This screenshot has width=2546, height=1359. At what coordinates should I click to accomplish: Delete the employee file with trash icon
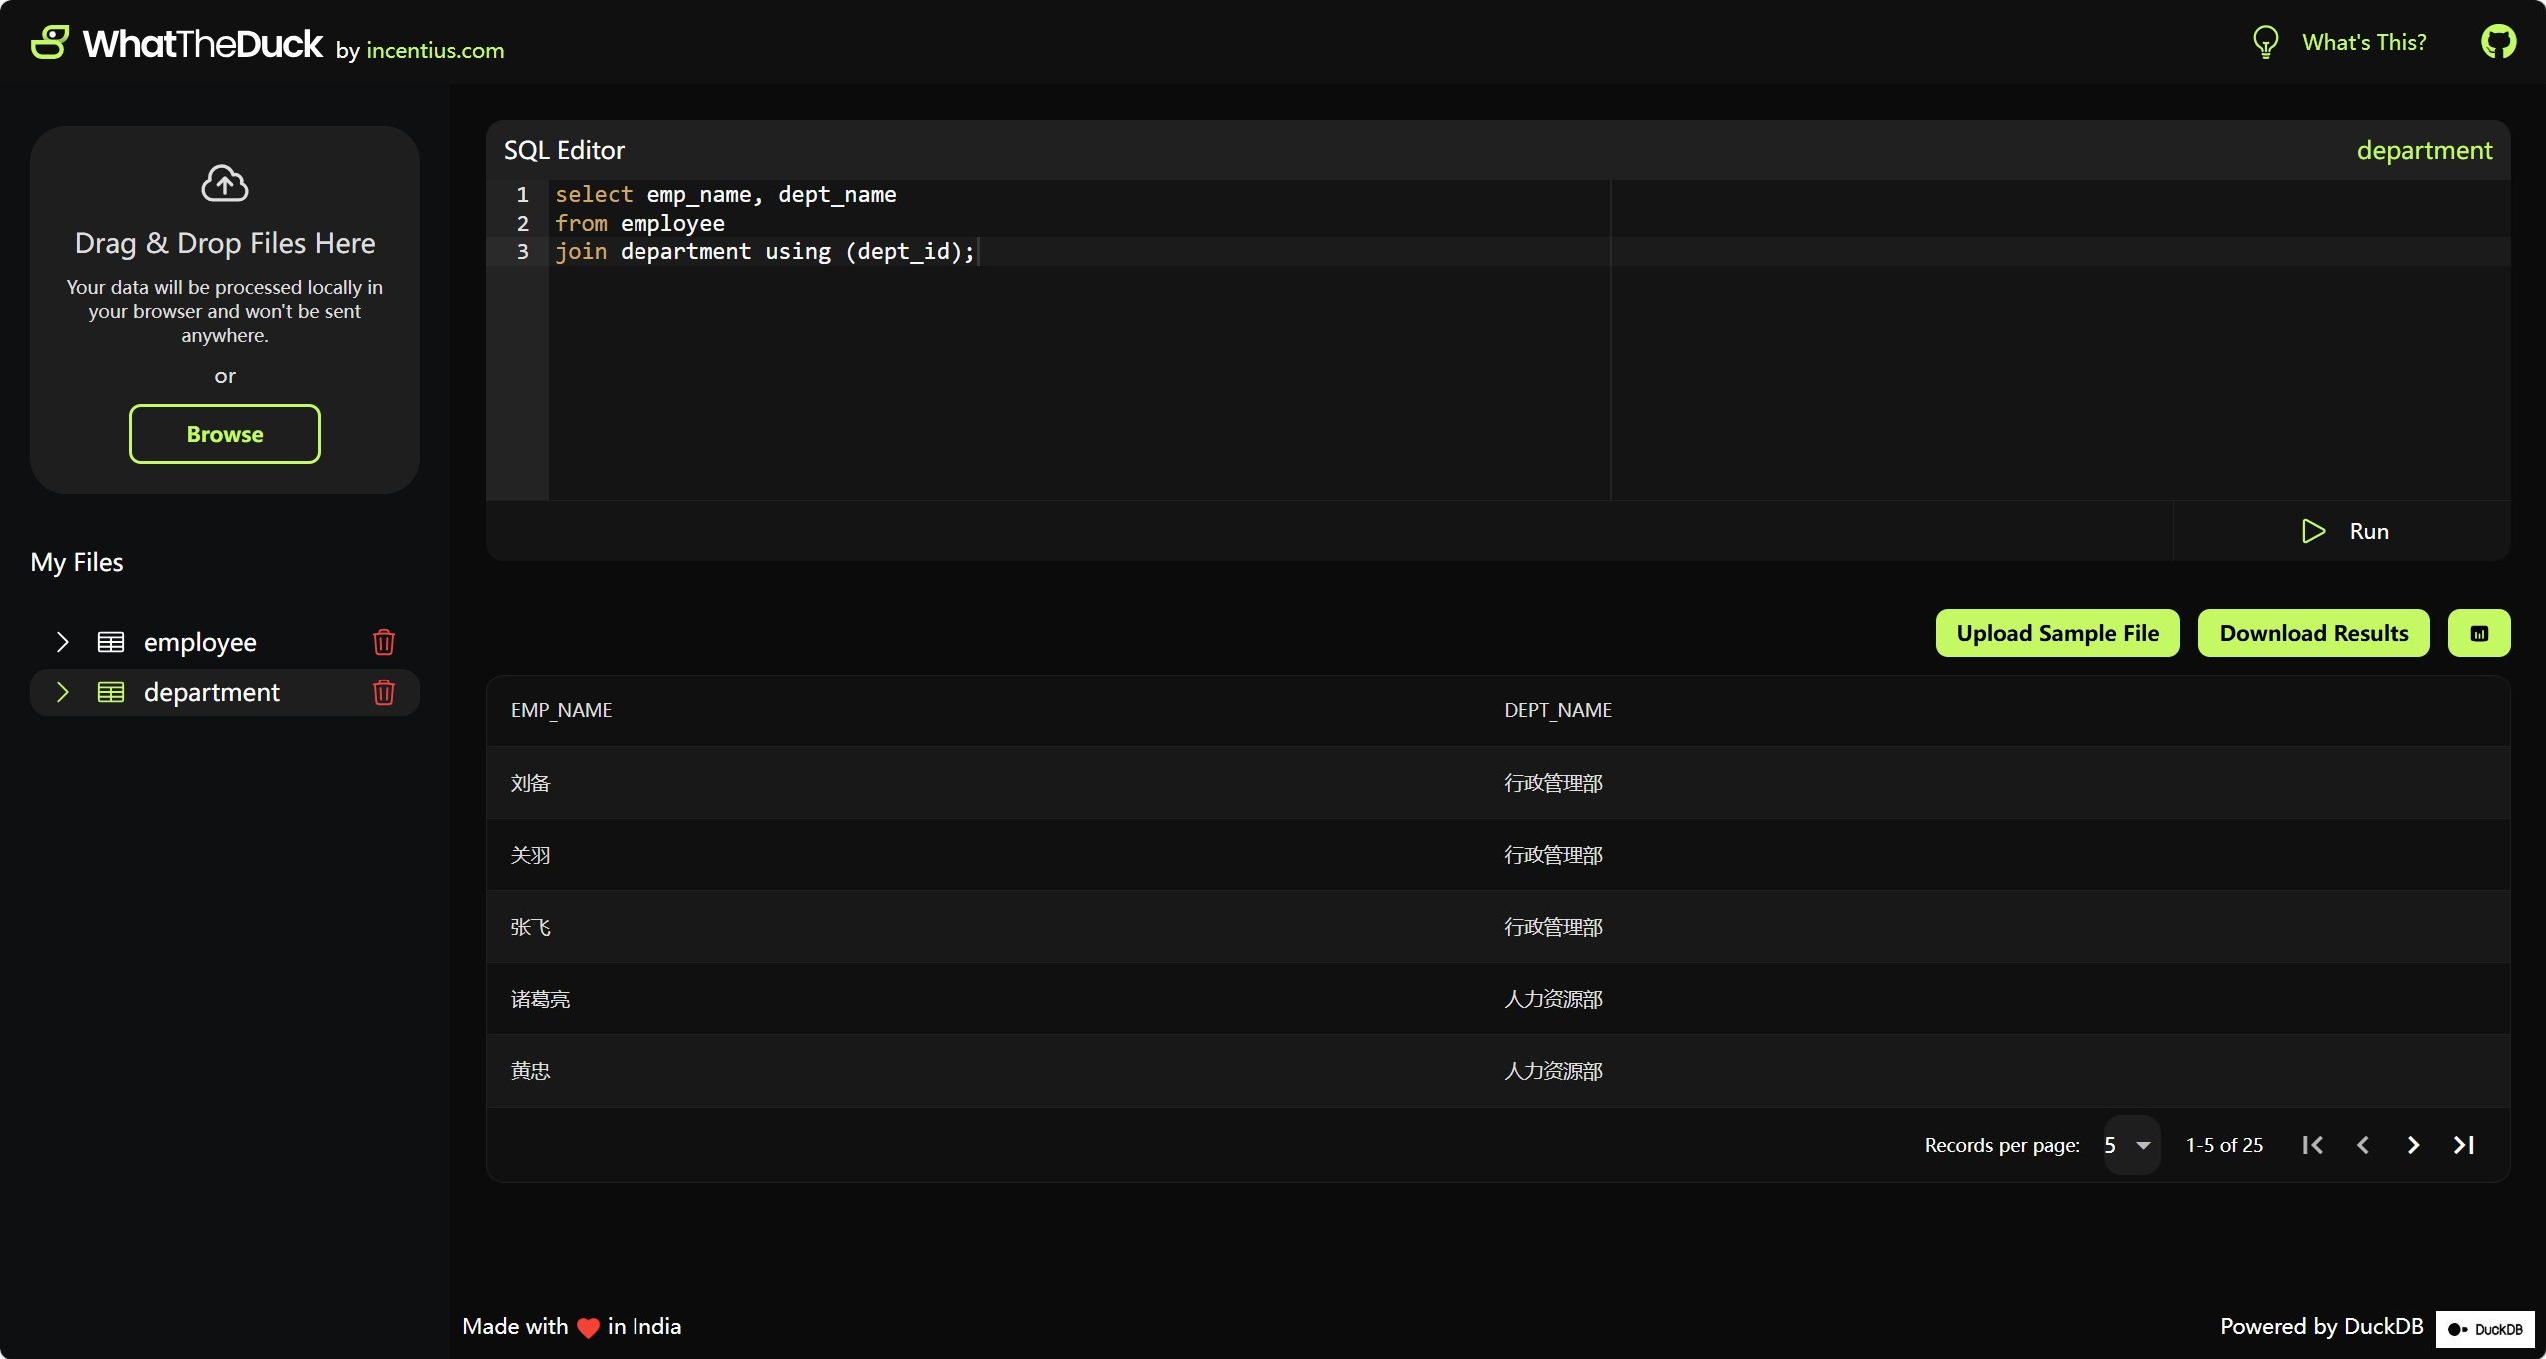384,642
